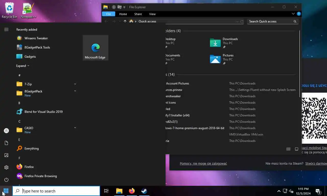Click the taskbar search box
Viewport: 327px width, 196px height.
pyautogui.click(x=56, y=191)
